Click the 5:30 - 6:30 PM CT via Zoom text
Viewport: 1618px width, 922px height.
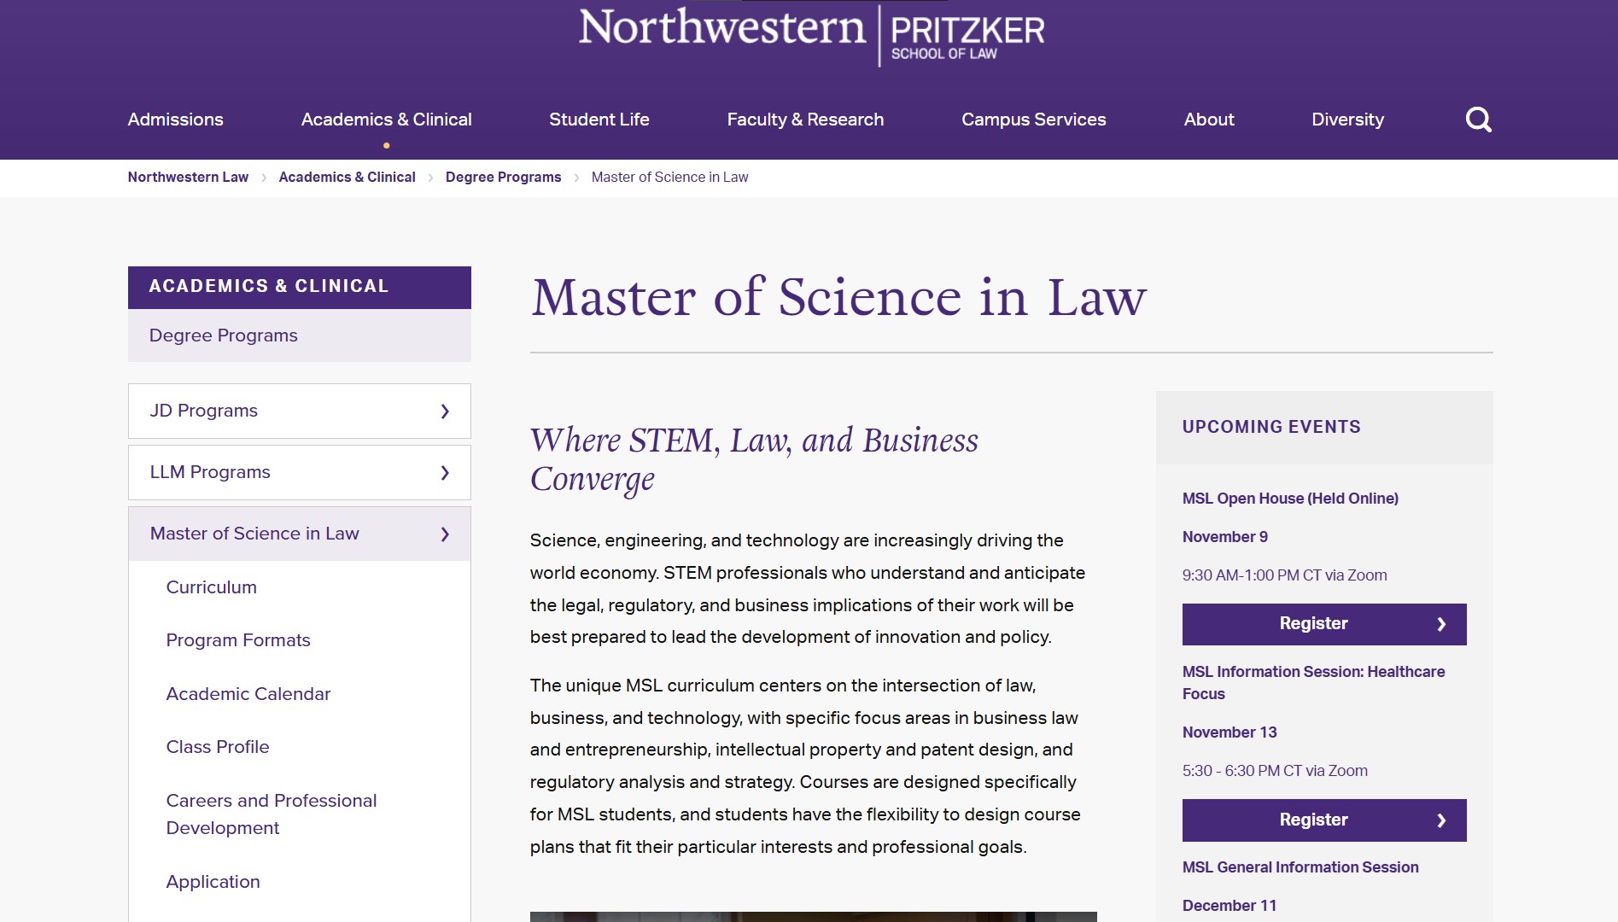click(x=1275, y=771)
